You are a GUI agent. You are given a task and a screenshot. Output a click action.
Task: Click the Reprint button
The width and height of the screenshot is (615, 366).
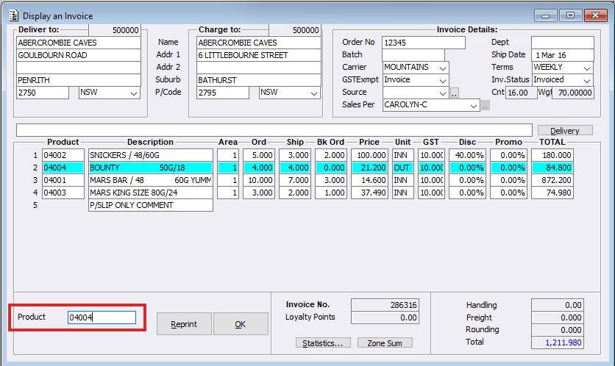tap(184, 324)
